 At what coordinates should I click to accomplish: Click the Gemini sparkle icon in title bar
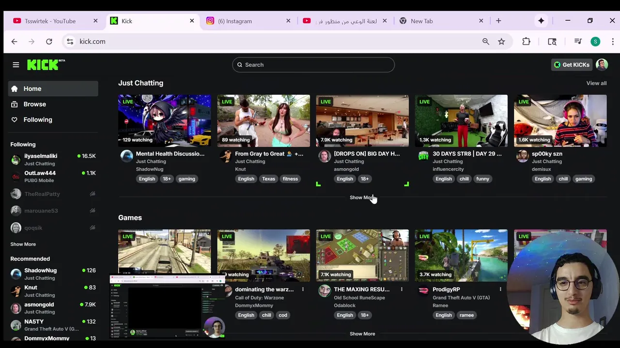pos(541,21)
